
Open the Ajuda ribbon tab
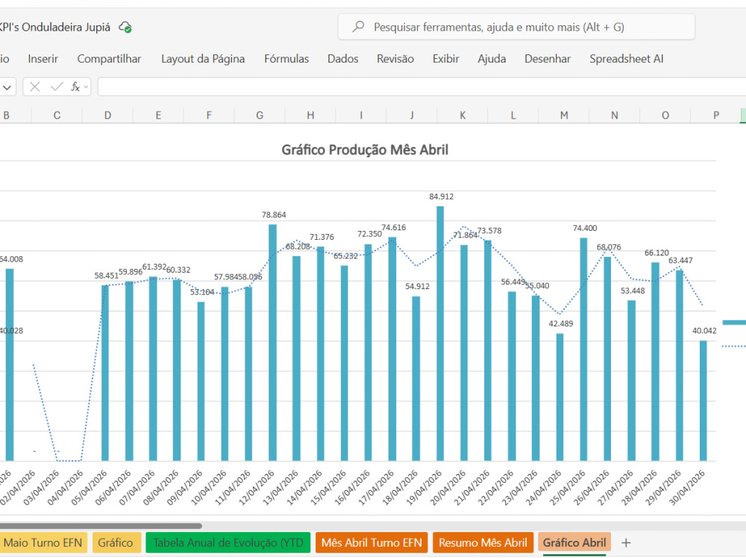pyautogui.click(x=492, y=59)
